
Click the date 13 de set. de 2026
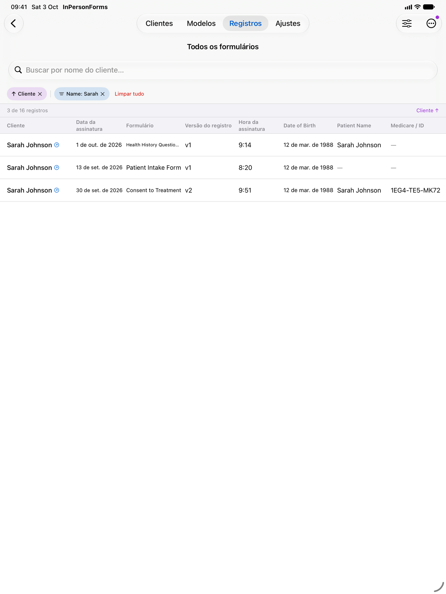click(99, 167)
